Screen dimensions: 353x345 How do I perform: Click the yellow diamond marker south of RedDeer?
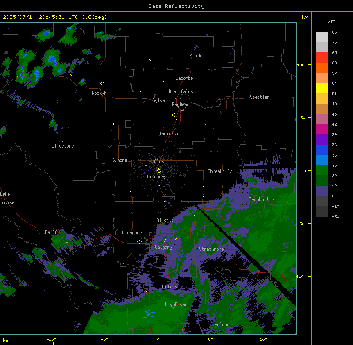point(174,115)
